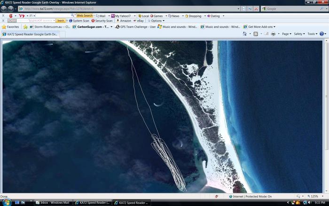
Task: Open the Home page icon
Action: click(245, 34)
